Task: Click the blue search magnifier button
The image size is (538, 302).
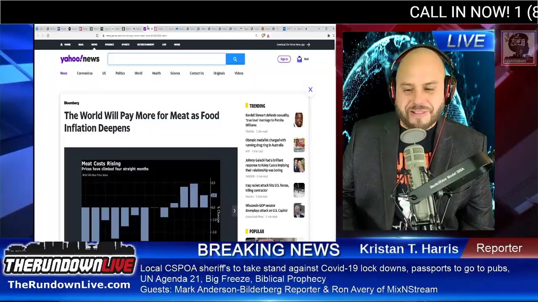Action: click(235, 59)
